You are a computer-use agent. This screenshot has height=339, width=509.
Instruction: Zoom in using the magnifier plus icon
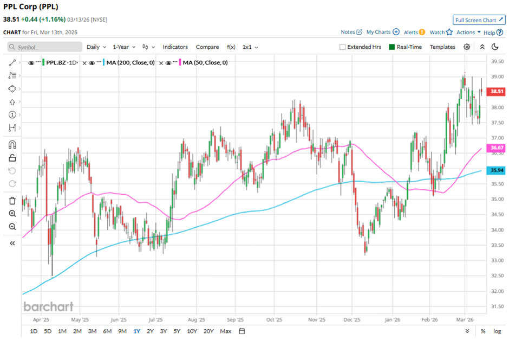[x=12, y=214]
